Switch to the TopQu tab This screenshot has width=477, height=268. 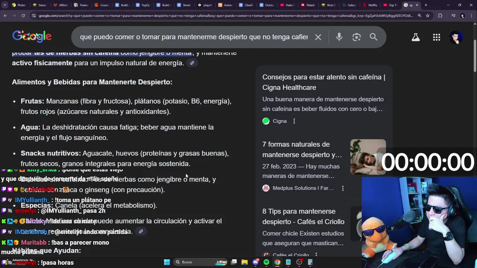click(x=143, y=5)
